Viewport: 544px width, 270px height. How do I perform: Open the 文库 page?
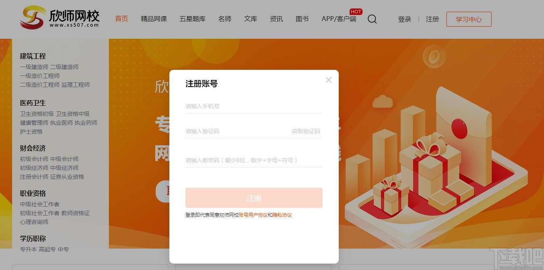(x=250, y=19)
